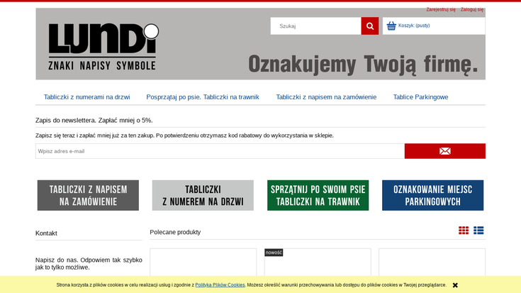Open the shopping basket icon
This screenshot has height=293, width=521.
point(391,26)
